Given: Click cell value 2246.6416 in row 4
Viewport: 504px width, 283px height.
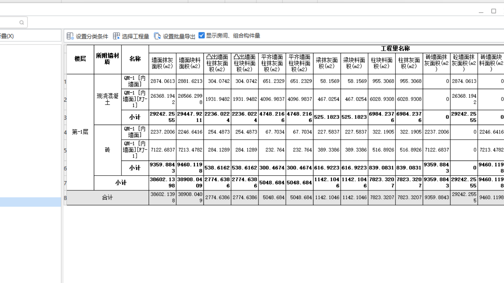Looking at the screenshot, I should pyautogui.click(x=190, y=132).
